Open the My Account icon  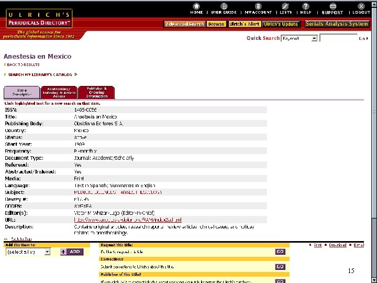point(258,6)
